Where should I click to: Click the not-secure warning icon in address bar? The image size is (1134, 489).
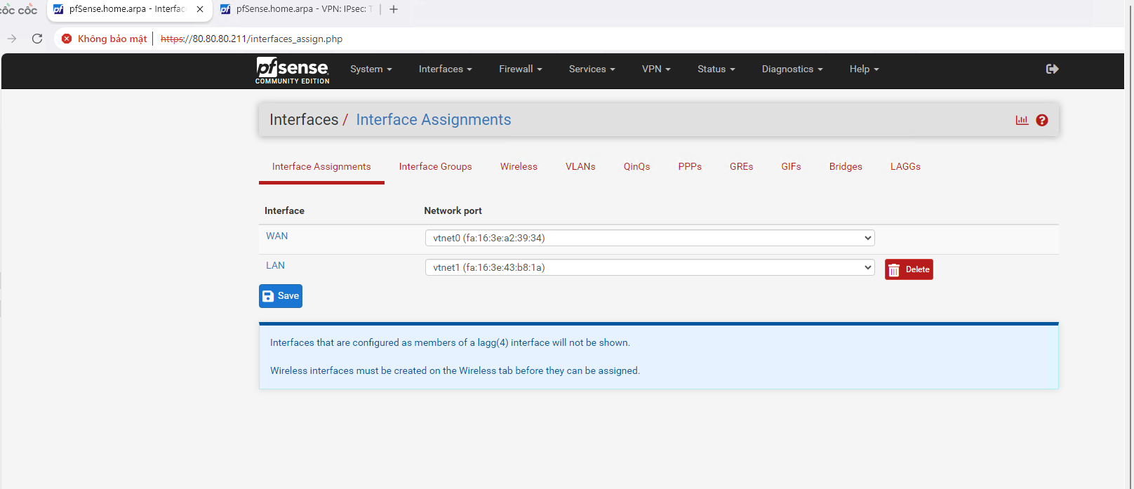pyautogui.click(x=67, y=39)
